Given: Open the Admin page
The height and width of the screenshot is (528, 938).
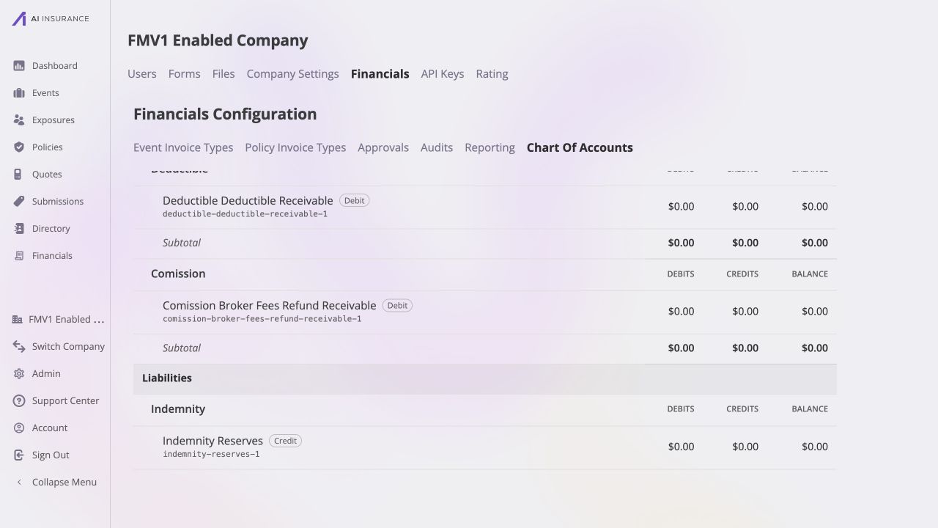Looking at the screenshot, I should [x=46, y=374].
